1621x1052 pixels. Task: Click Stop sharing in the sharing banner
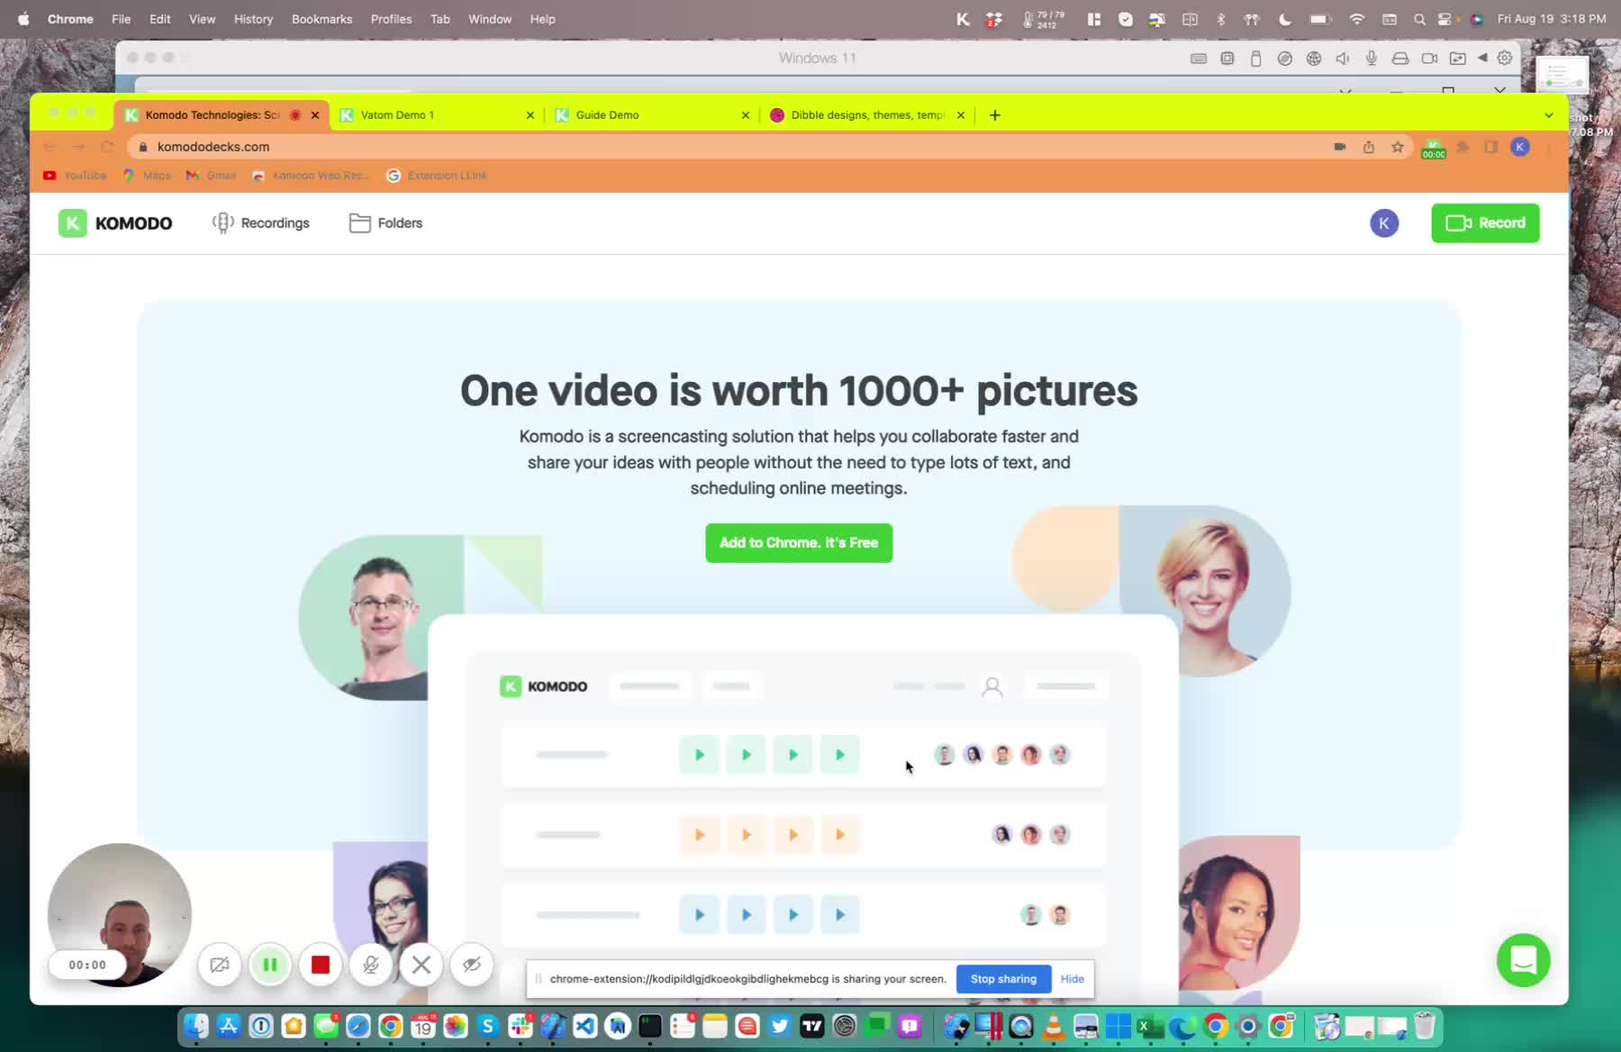point(1003,978)
